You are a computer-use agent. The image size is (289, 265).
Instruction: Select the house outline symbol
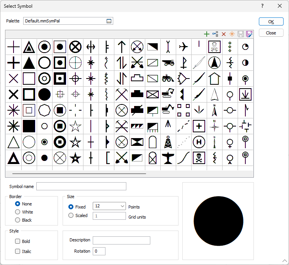tap(214, 79)
